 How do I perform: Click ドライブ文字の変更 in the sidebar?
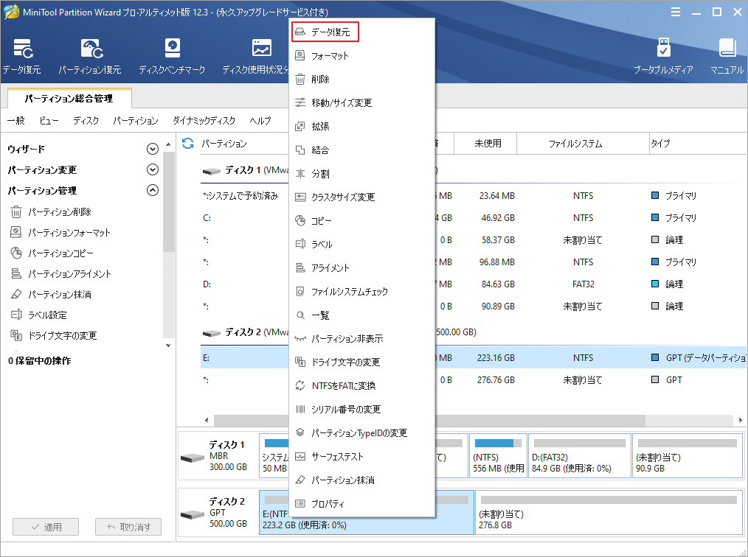[x=54, y=336]
